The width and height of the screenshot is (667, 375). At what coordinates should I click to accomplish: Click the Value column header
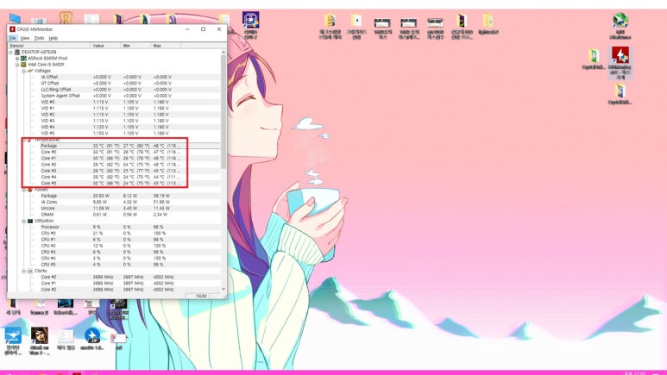105,46
